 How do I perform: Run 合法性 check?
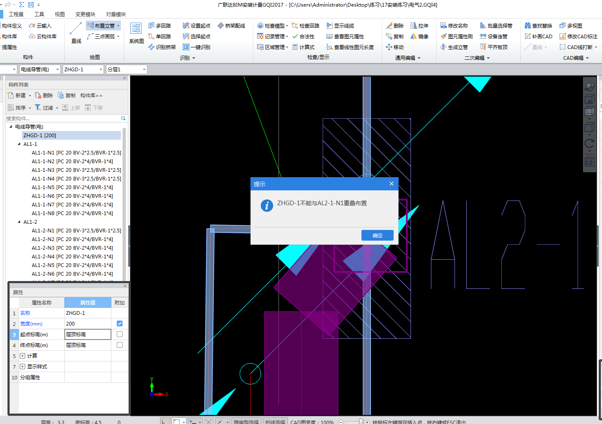(x=303, y=36)
